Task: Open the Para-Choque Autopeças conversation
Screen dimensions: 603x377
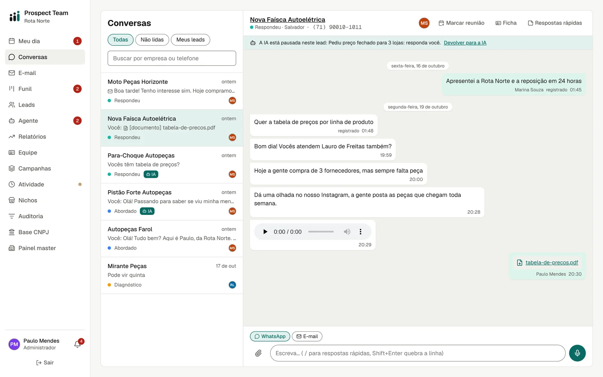Action: (172, 165)
